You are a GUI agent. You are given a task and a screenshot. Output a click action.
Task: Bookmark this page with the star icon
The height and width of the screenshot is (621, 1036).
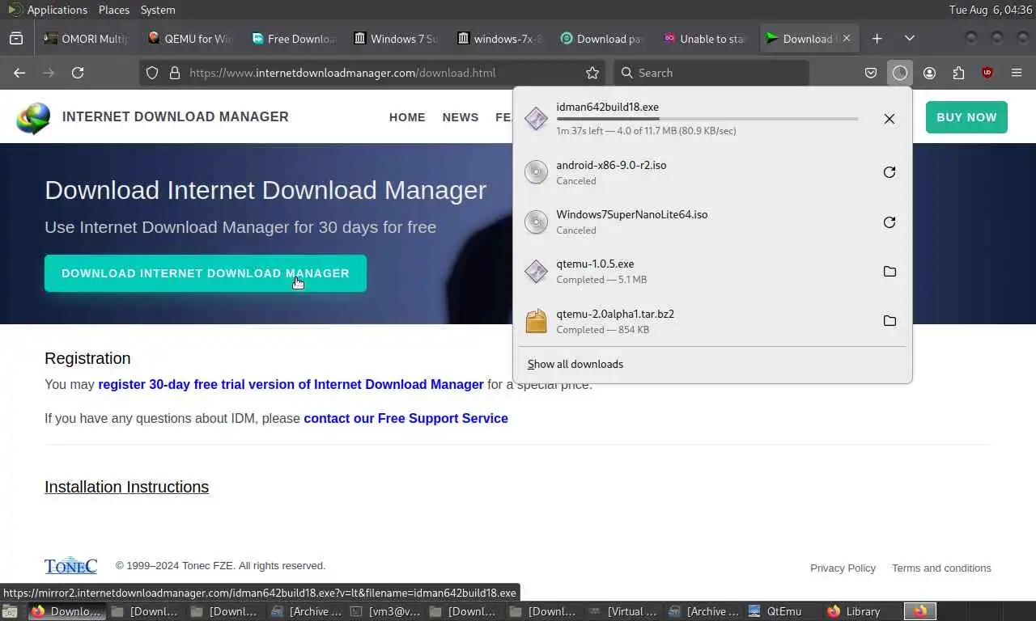592,73
